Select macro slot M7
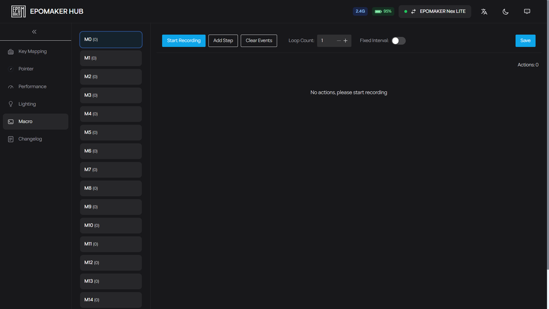549x309 pixels. point(110,170)
